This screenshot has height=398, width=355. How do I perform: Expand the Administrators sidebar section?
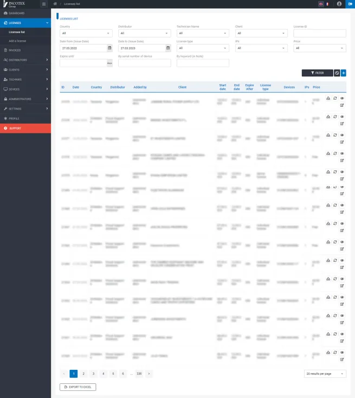click(x=25, y=99)
